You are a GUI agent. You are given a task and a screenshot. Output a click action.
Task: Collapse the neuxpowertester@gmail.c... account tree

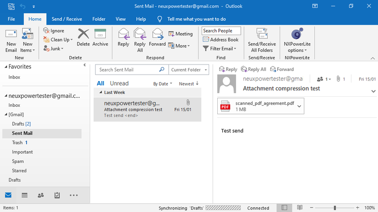6,96
